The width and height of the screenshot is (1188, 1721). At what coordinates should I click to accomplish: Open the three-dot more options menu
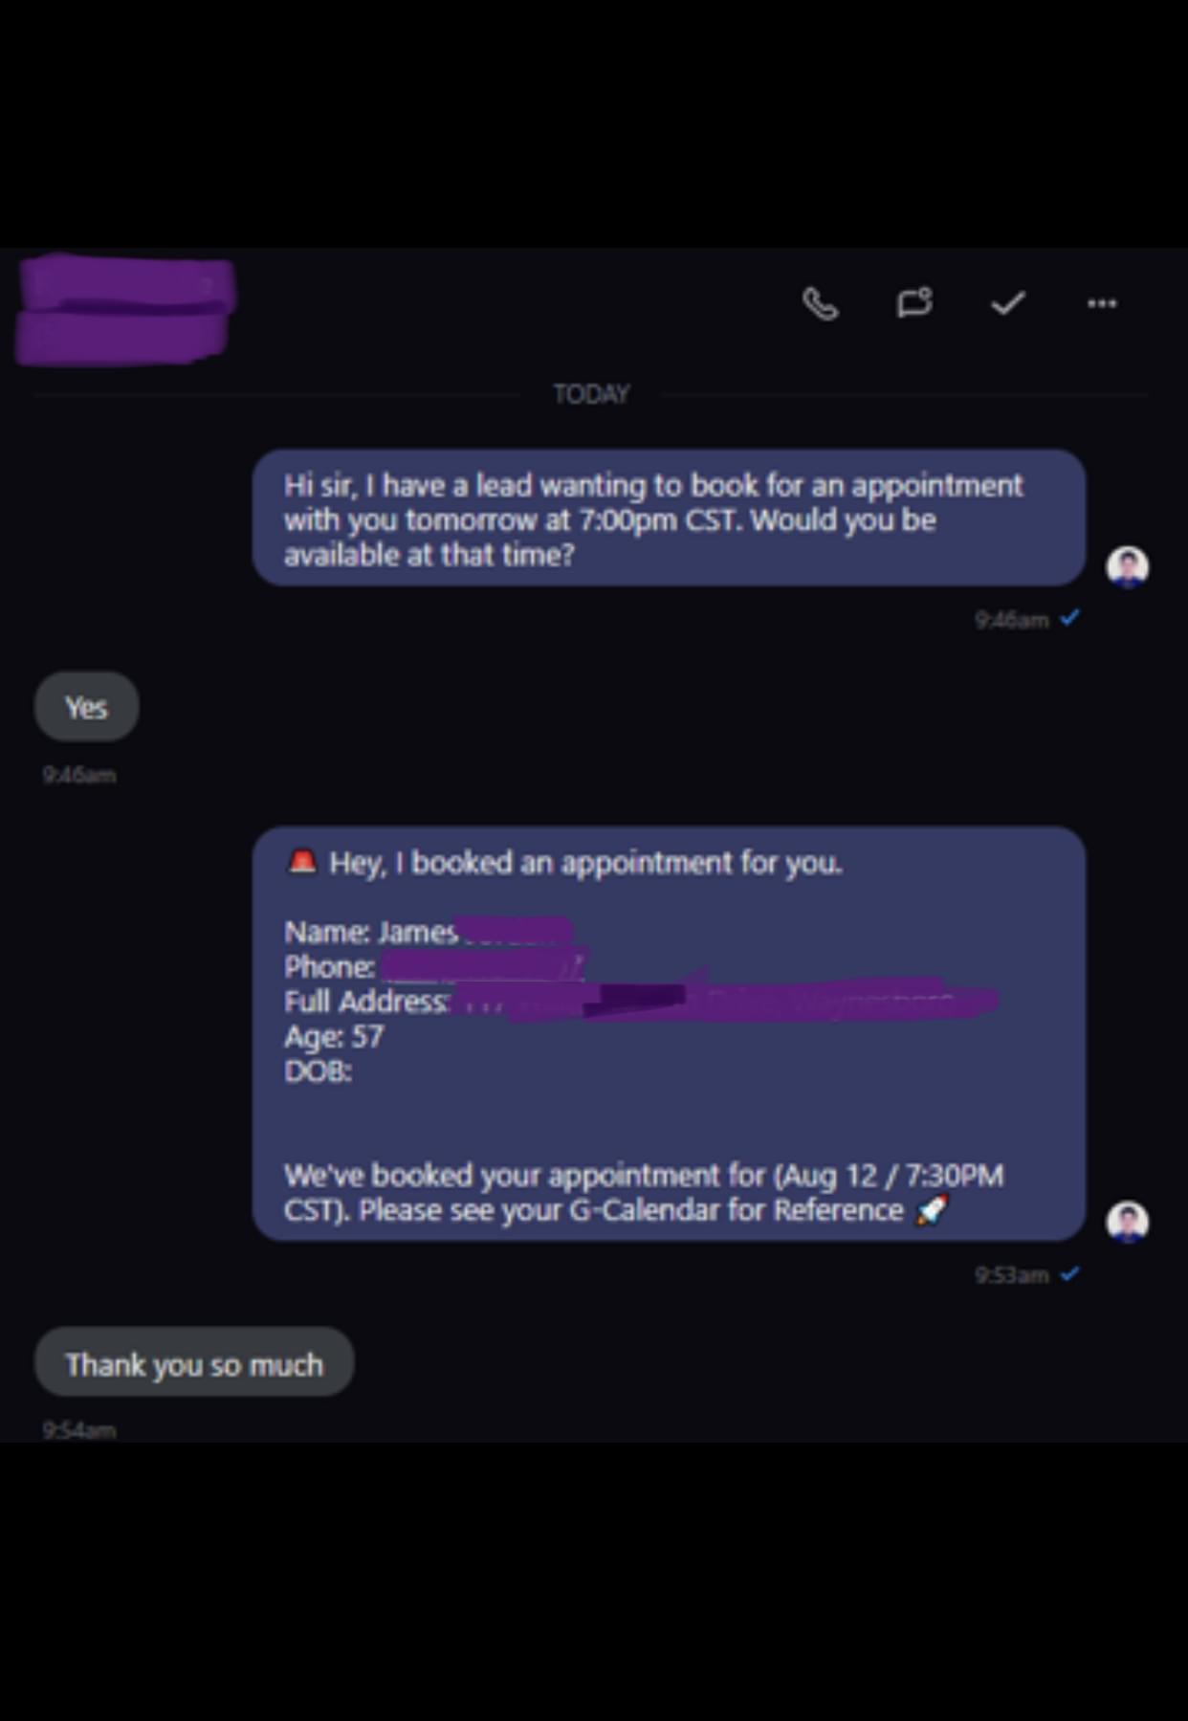coord(1102,303)
